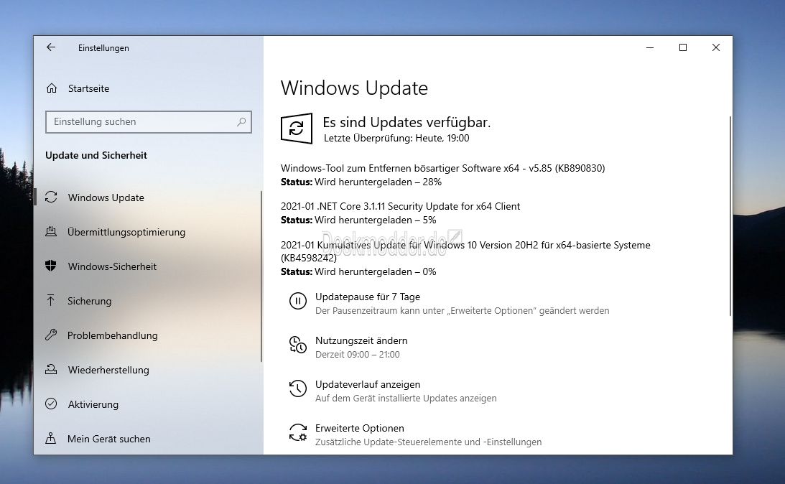Image resolution: width=785 pixels, height=484 pixels.
Task: Click 'Auf dem Gerät installierte Updates anzeigen'
Action: coord(406,399)
